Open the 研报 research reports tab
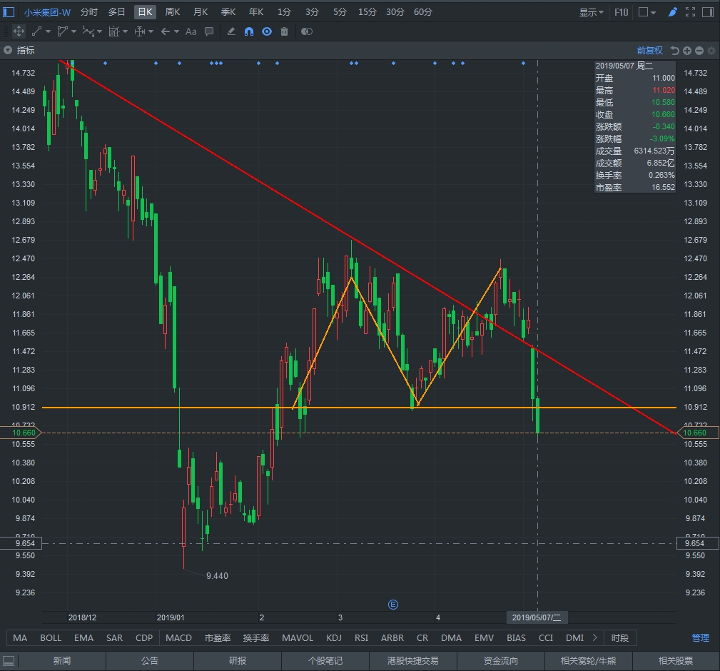Screen dimensions: 720x671 coord(238,660)
